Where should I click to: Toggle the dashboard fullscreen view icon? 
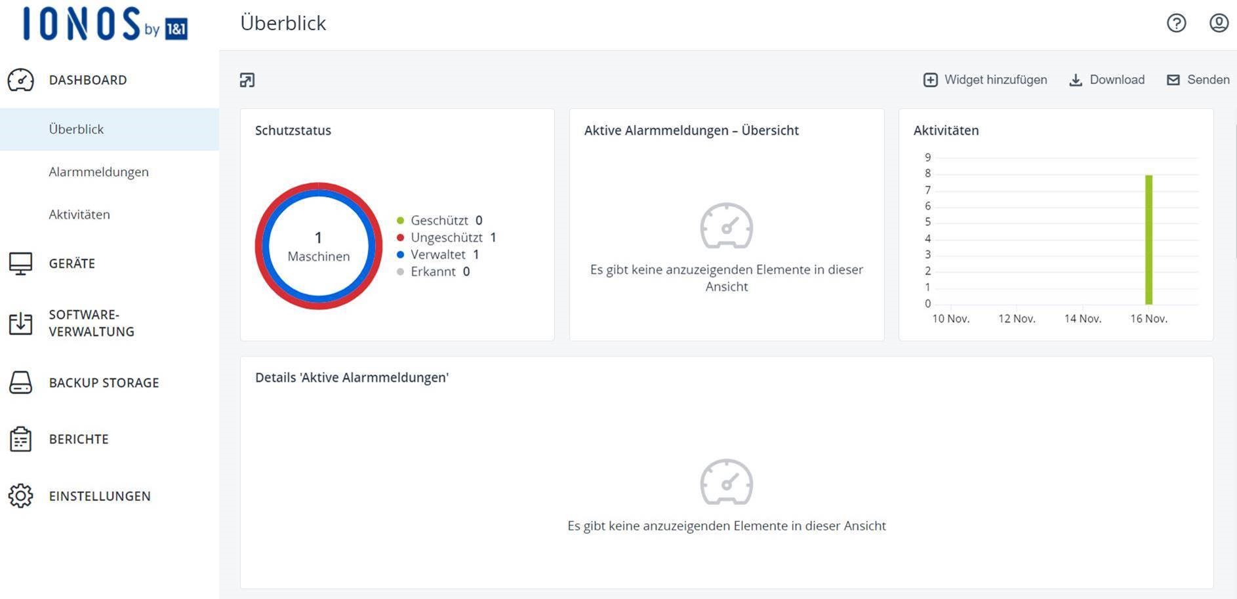[247, 80]
